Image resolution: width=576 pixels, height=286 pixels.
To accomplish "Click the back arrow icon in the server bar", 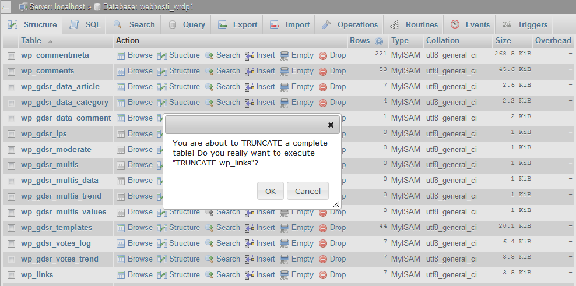I will (x=6, y=7).
